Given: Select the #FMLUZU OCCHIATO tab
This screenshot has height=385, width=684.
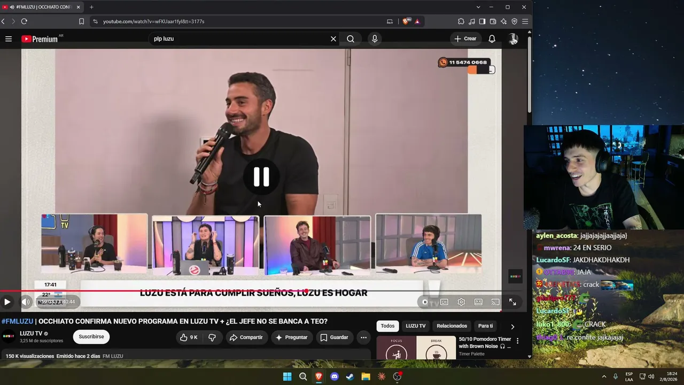Looking at the screenshot, I should pyautogui.click(x=42, y=7).
